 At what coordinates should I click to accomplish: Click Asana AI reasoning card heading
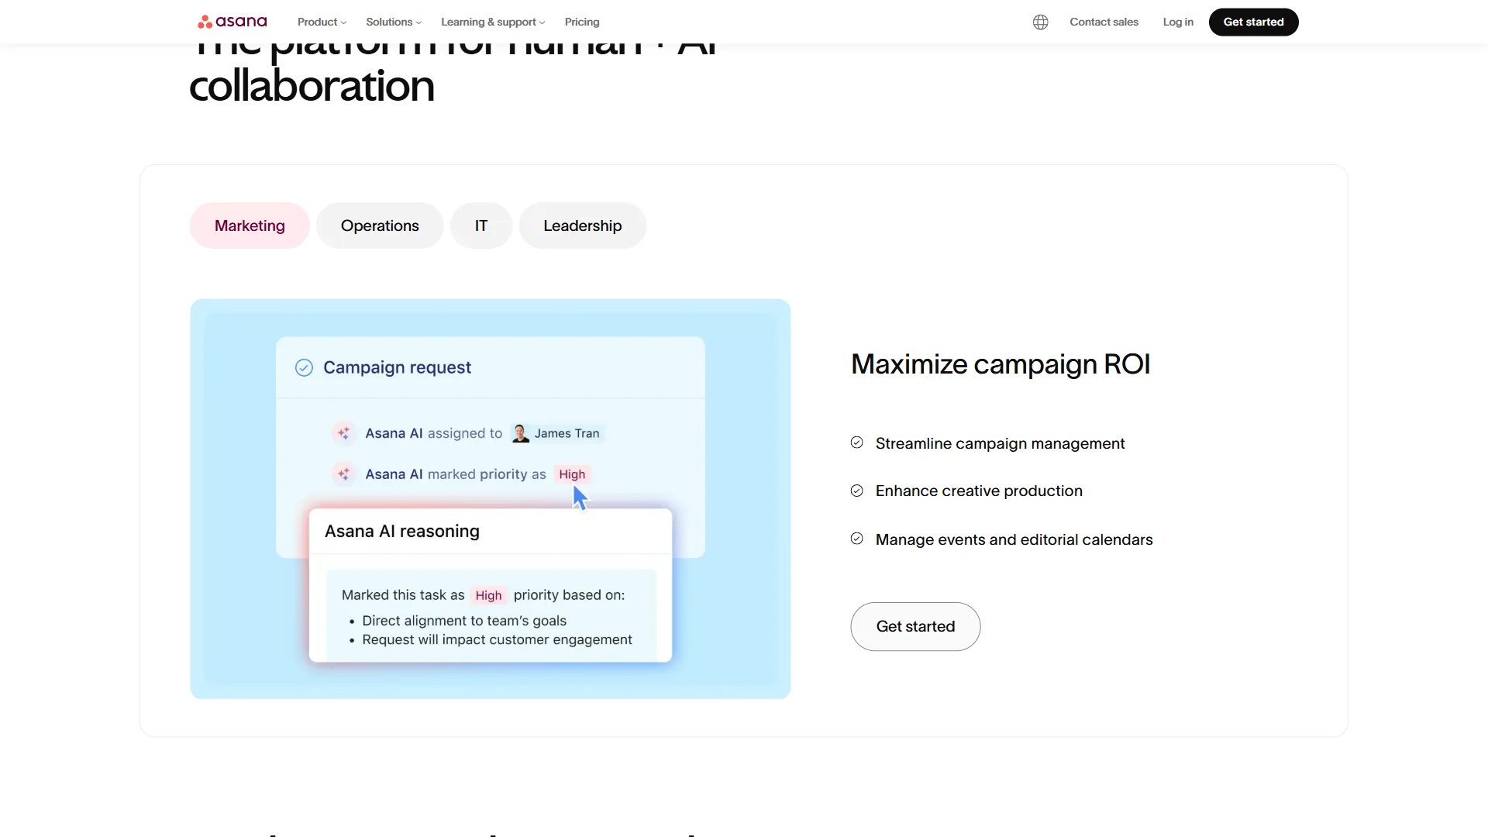[402, 531]
